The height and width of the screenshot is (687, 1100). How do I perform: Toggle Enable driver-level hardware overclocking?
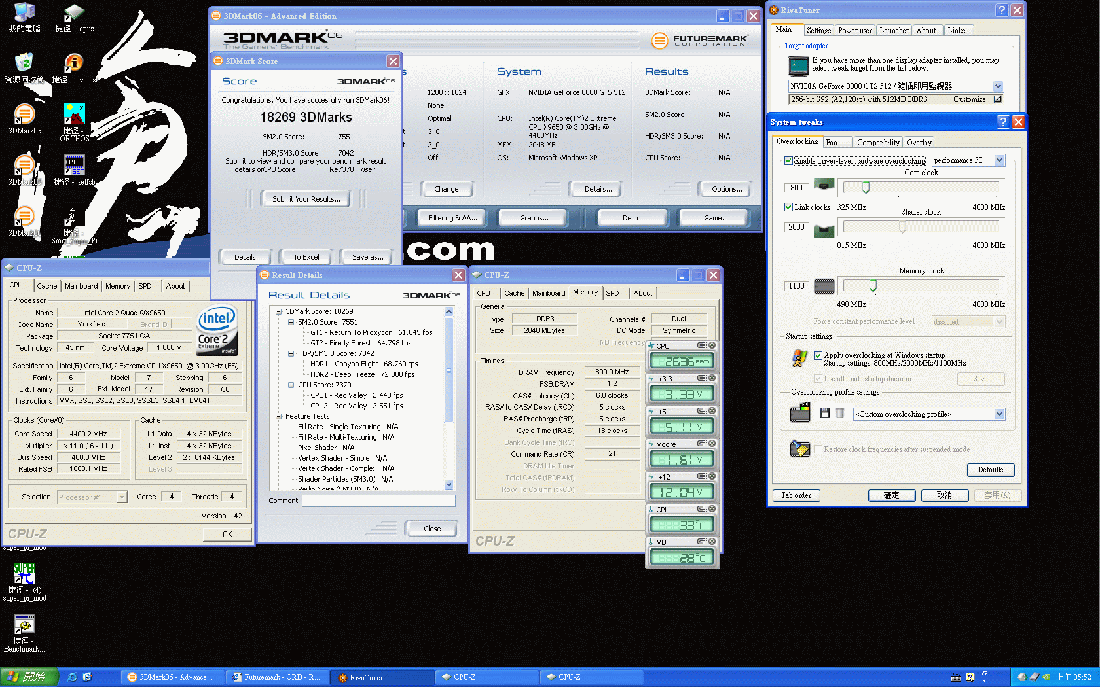pos(788,161)
